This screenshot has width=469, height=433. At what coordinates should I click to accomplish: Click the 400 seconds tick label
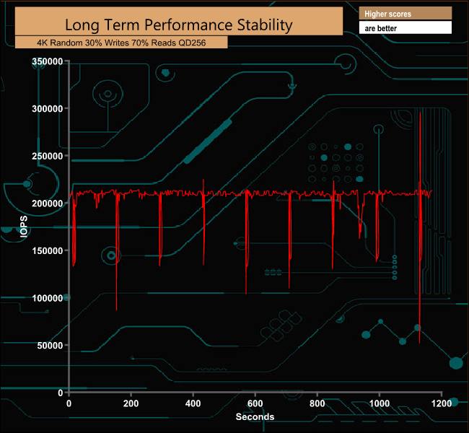[x=193, y=403]
